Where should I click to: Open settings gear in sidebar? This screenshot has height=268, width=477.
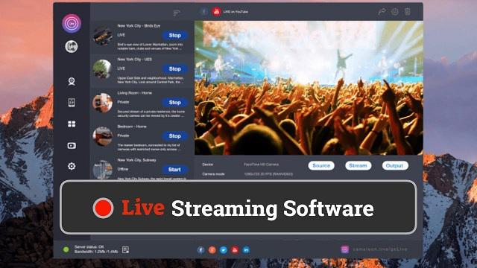[x=72, y=166]
